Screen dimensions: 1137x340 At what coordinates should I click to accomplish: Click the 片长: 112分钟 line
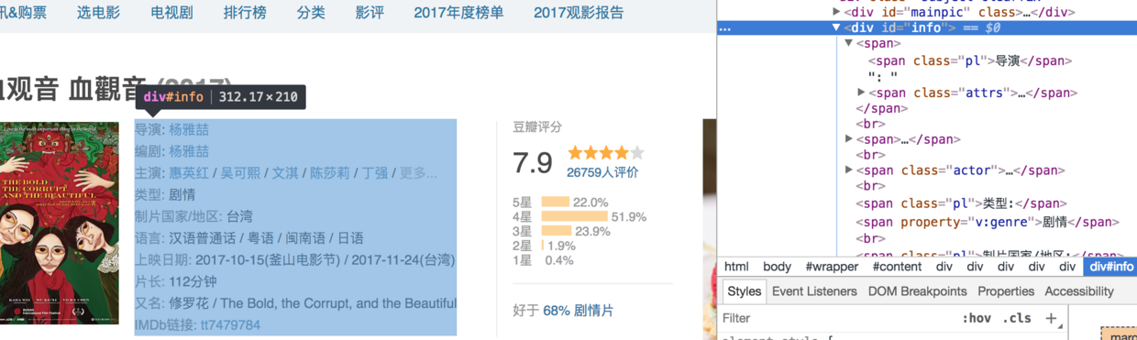[176, 281]
